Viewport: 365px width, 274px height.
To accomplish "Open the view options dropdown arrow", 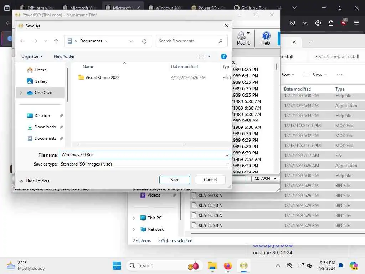I will [209, 56].
